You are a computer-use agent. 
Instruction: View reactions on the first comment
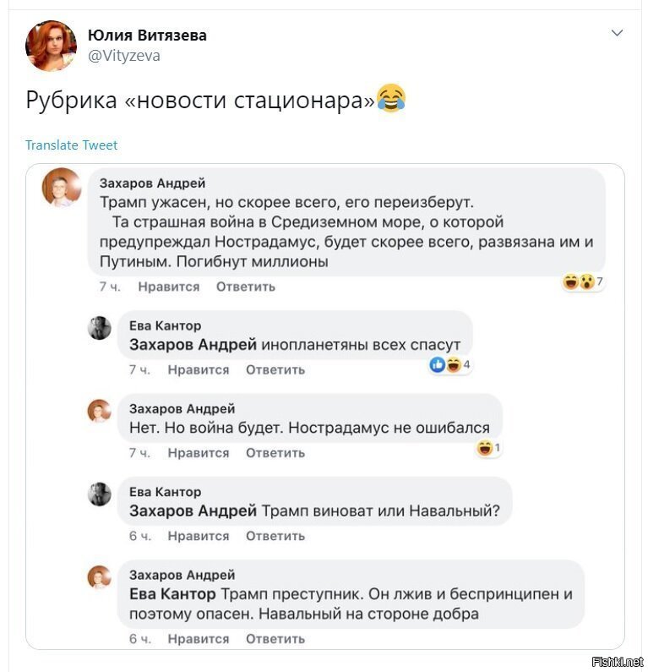coord(583,281)
